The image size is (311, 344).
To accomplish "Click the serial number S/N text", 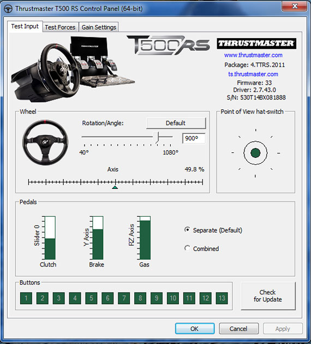I will pyautogui.click(x=256, y=97).
